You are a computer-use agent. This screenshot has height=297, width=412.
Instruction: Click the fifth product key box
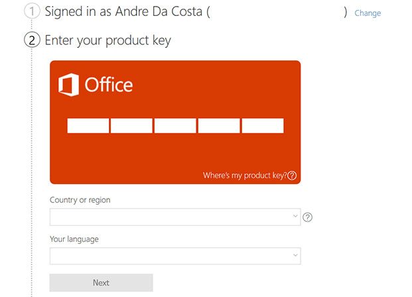click(263, 126)
